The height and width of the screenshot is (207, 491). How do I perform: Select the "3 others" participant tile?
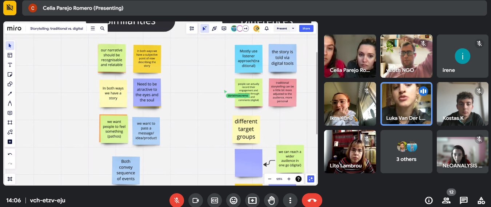(x=406, y=151)
